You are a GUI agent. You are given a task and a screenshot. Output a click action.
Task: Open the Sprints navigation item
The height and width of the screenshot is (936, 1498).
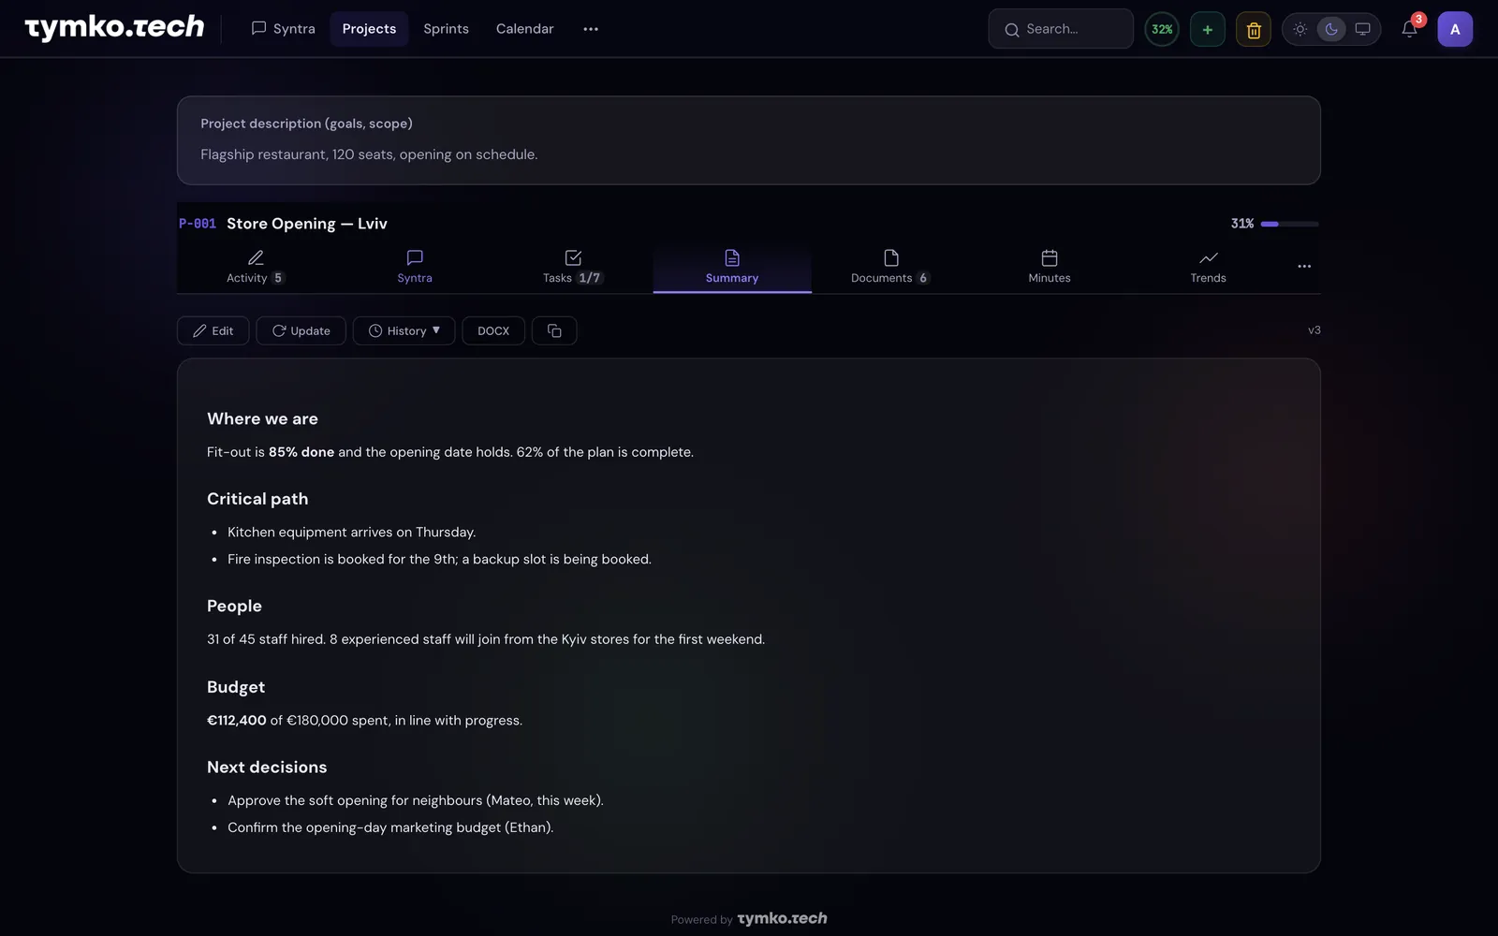(x=446, y=29)
